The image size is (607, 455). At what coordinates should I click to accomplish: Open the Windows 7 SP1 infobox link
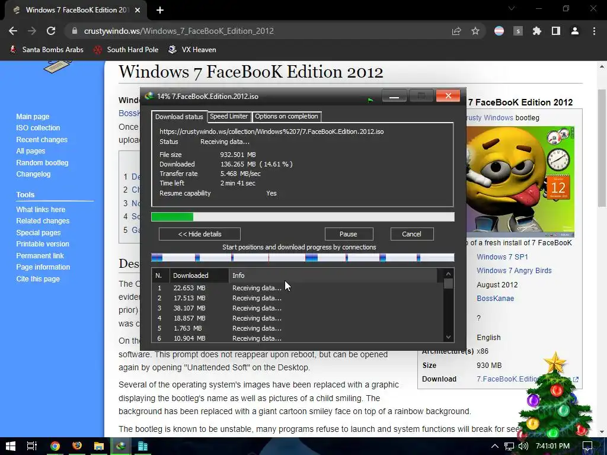[502, 257]
